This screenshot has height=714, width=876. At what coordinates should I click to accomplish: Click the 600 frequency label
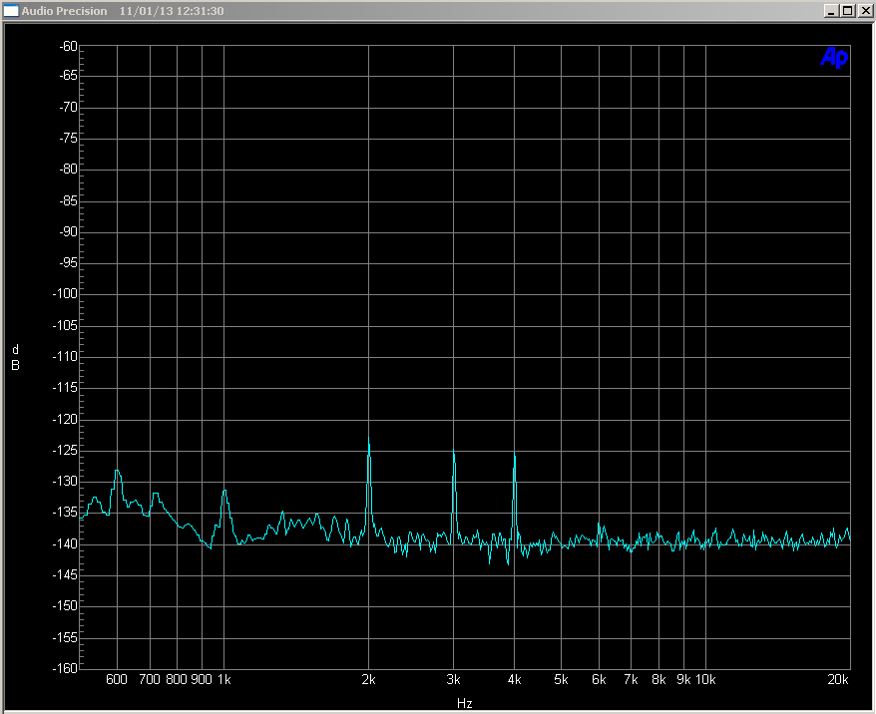pyautogui.click(x=117, y=679)
